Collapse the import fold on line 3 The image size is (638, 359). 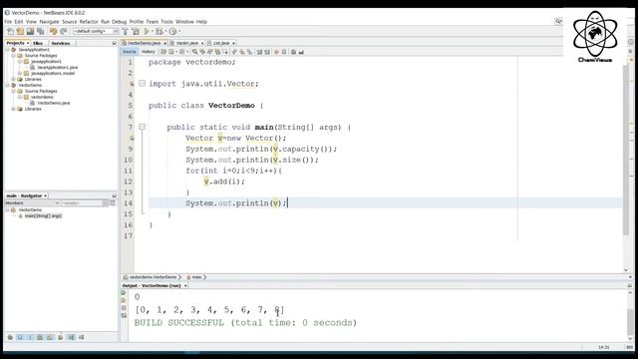tap(142, 83)
